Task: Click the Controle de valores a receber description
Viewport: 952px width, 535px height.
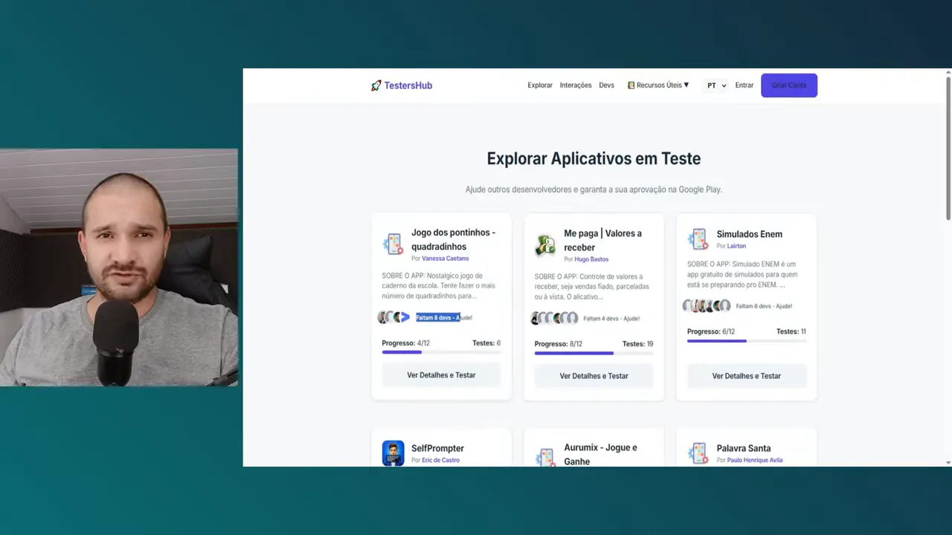Action: [592, 286]
